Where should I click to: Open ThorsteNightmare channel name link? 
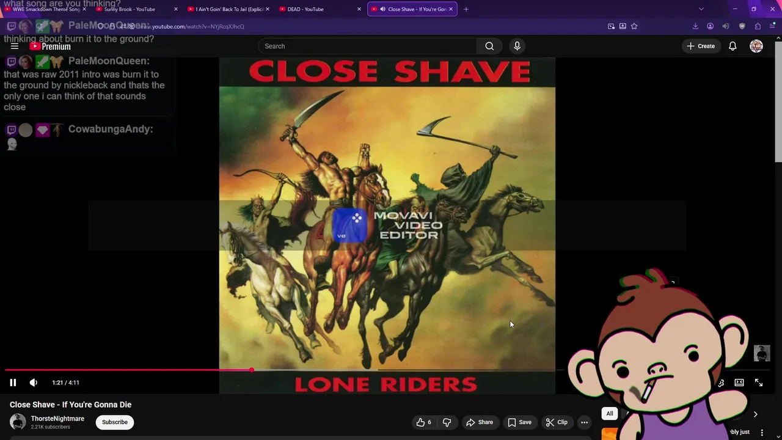pos(57,419)
